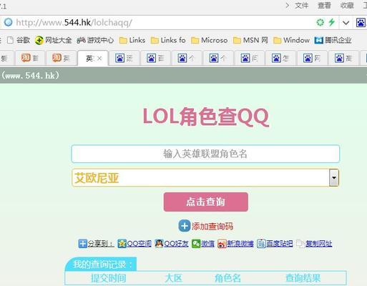This screenshot has width=367, height=286.
Task: Open the 收藏 menu
Action: pyautogui.click(x=347, y=5)
